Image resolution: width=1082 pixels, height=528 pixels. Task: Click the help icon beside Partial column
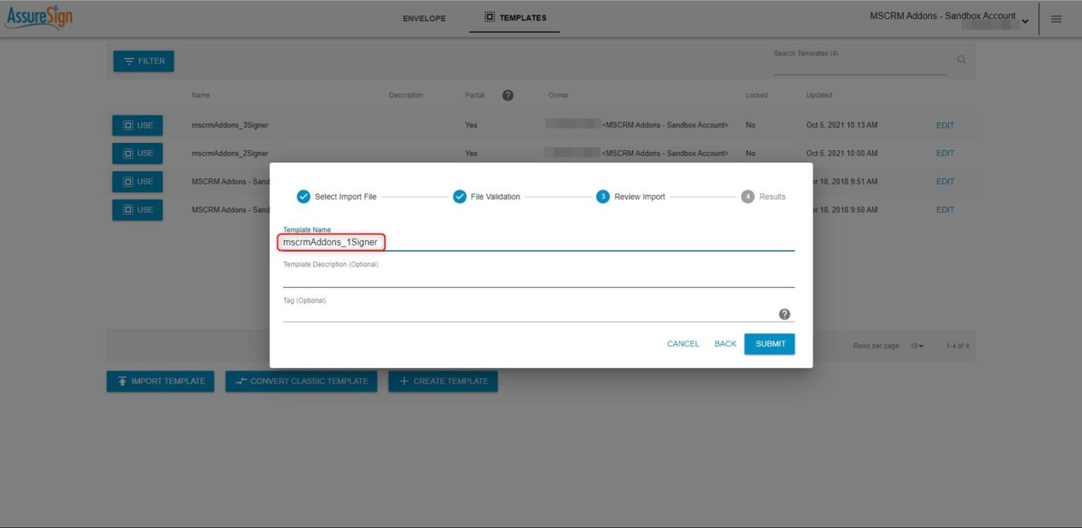[x=508, y=95]
